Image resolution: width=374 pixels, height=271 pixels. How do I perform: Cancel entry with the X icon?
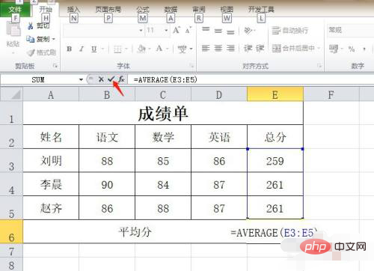point(101,79)
